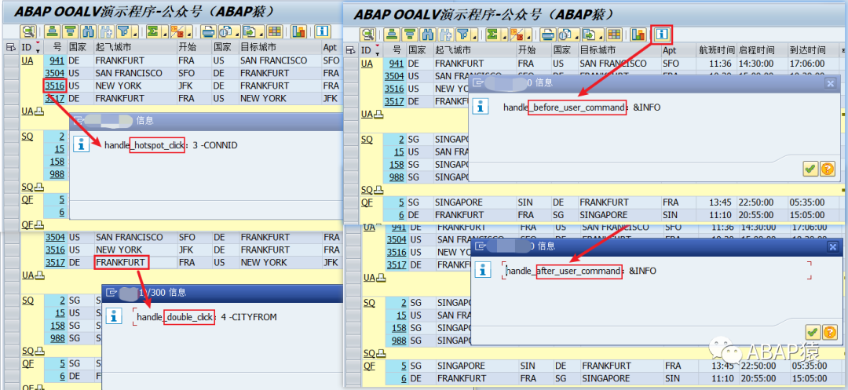Click Export icon in left window toolbar
Image resolution: width=848 pixels, height=390 pixels.
pos(250,31)
